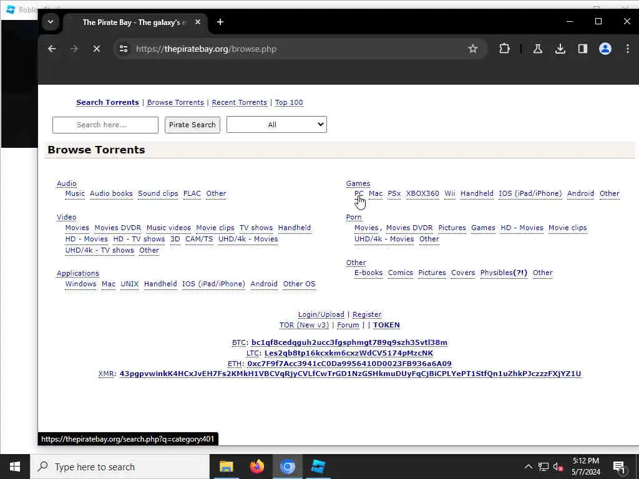This screenshot has height=479, width=639.
Task: Open the TOR (New v3) link
Action: [x=304, y=326]
